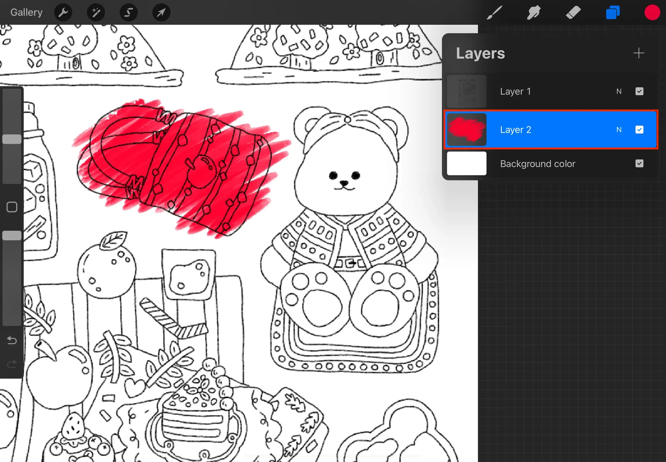Screen dimensions: 666x462
Task: Open the Actions wrench menu
Action: 63,13
